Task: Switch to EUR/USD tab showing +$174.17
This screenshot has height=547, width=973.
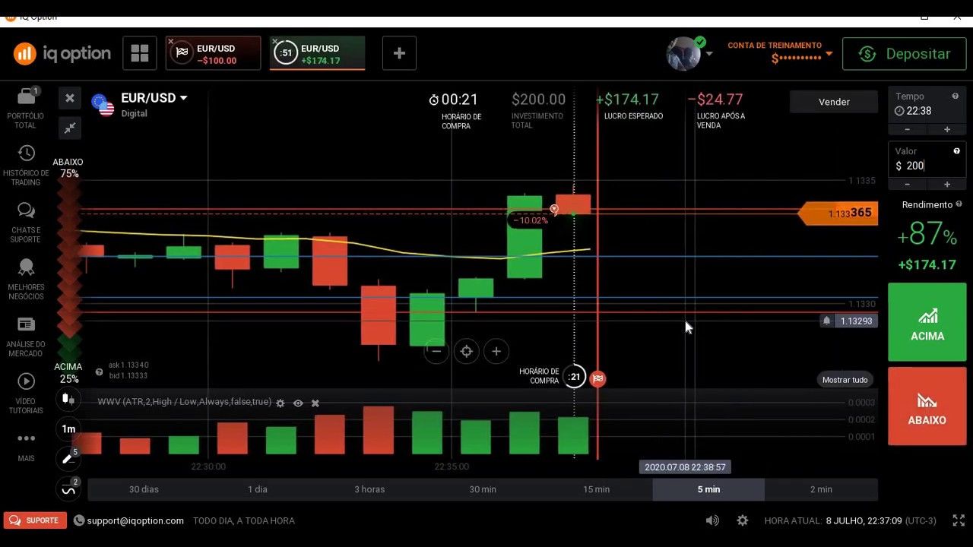Action: (x=317, y=53)
